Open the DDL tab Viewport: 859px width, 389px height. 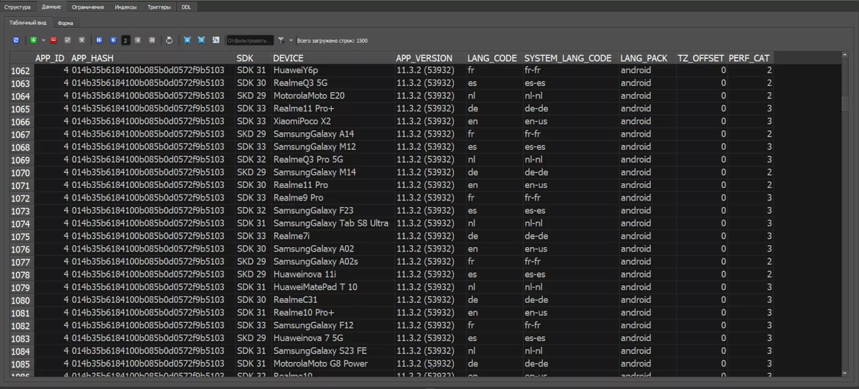click(186, 7)
